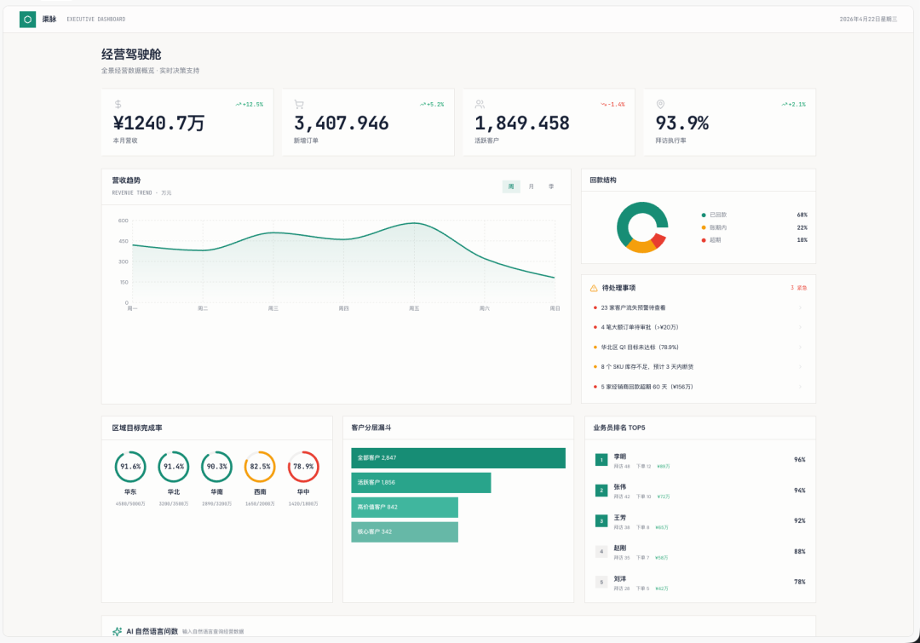This screenshot has width=920, height=643.
Task: Click rank 4 badge for 赵刚
Action: (601, 552)
